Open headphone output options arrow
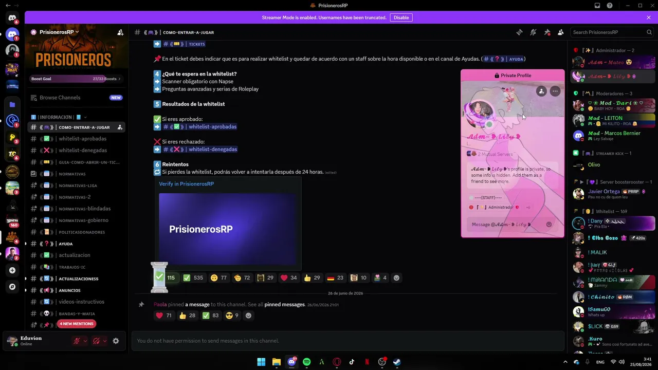 coord(105,341)
